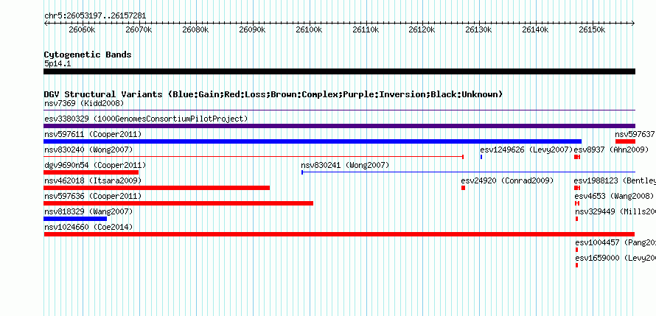The image size is (656, 316).
Task: Click the thin red nsv830240 variant line
Action: coord(254,157)
